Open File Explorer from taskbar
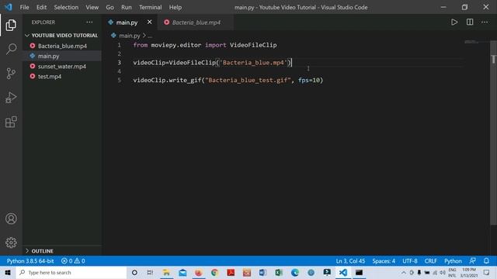The width and height of the screenshot is (497, 279). pyautogui.click(x=166, y=272)
